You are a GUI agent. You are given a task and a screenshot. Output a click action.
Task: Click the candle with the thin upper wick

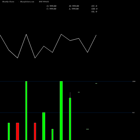pyautogui.click(x=70, y=116)
